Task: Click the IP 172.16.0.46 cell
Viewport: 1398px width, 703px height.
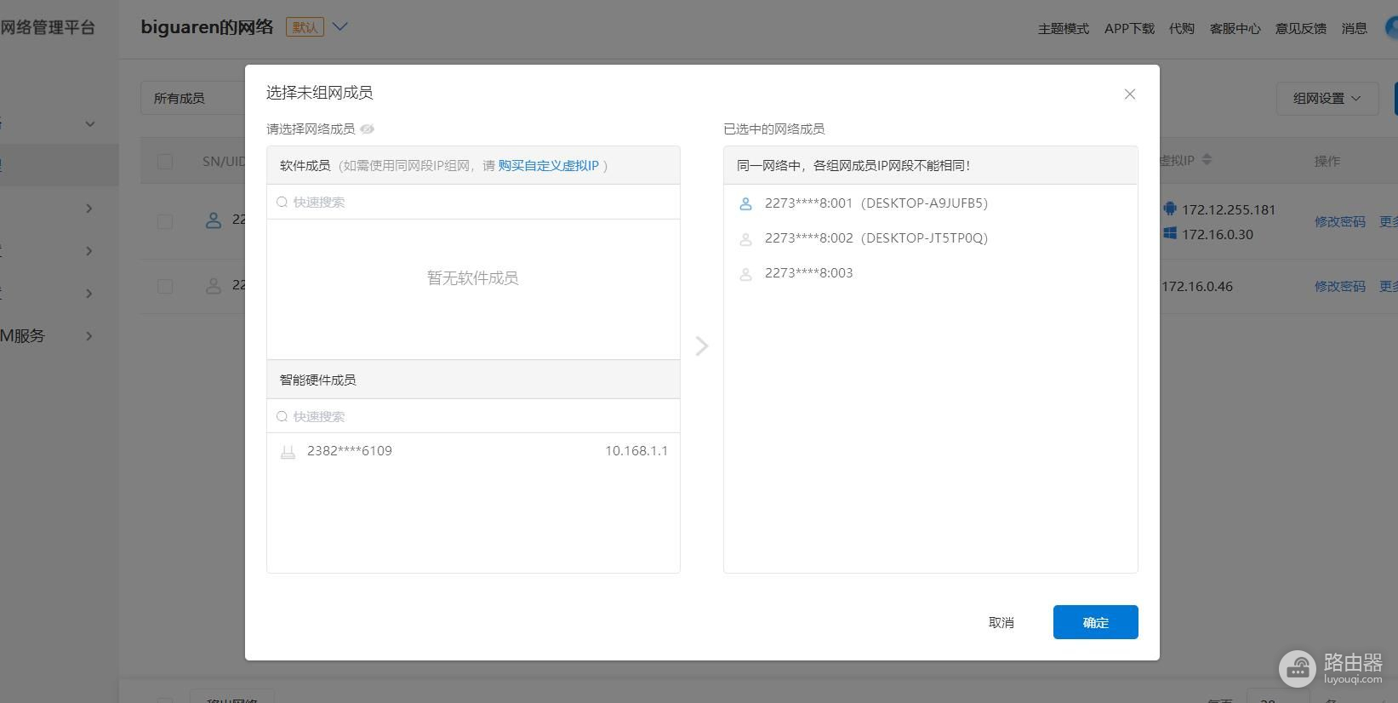Action: pyautogui.click(x=1196, y=286)
